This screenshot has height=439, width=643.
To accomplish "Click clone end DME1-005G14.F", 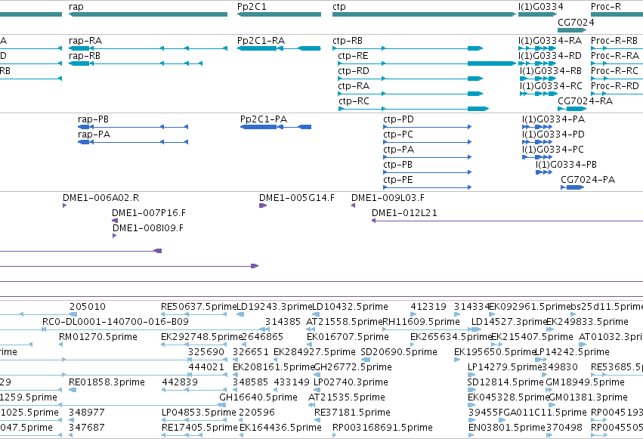I will [x=297, y=198].
